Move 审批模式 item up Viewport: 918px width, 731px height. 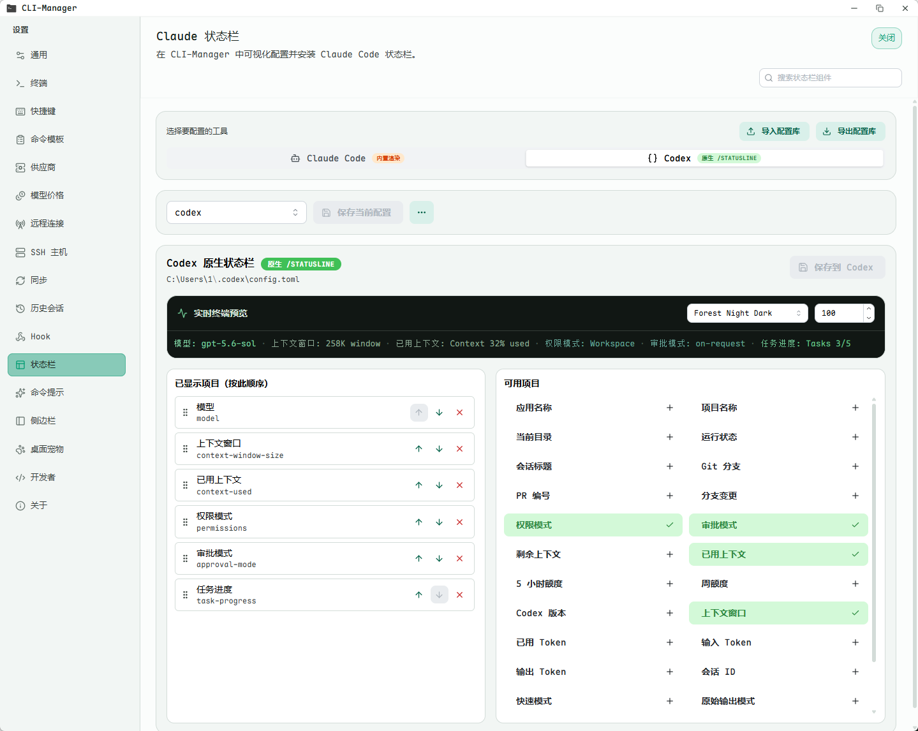pyautogui.click(x=419, y=559)
